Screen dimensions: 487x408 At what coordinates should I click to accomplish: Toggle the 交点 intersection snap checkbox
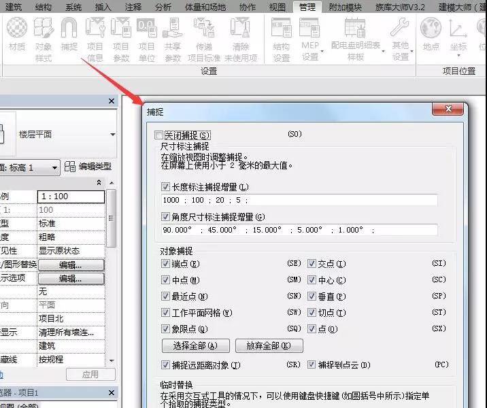312,263
